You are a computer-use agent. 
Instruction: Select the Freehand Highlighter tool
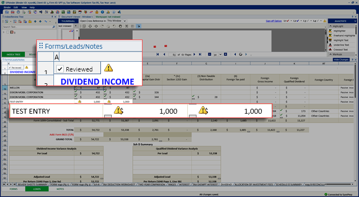[x=342, y=36]
